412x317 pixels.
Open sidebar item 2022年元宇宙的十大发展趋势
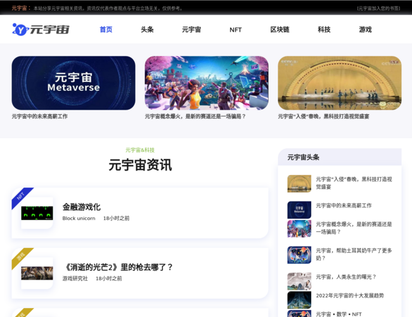(x=349, y=295)
